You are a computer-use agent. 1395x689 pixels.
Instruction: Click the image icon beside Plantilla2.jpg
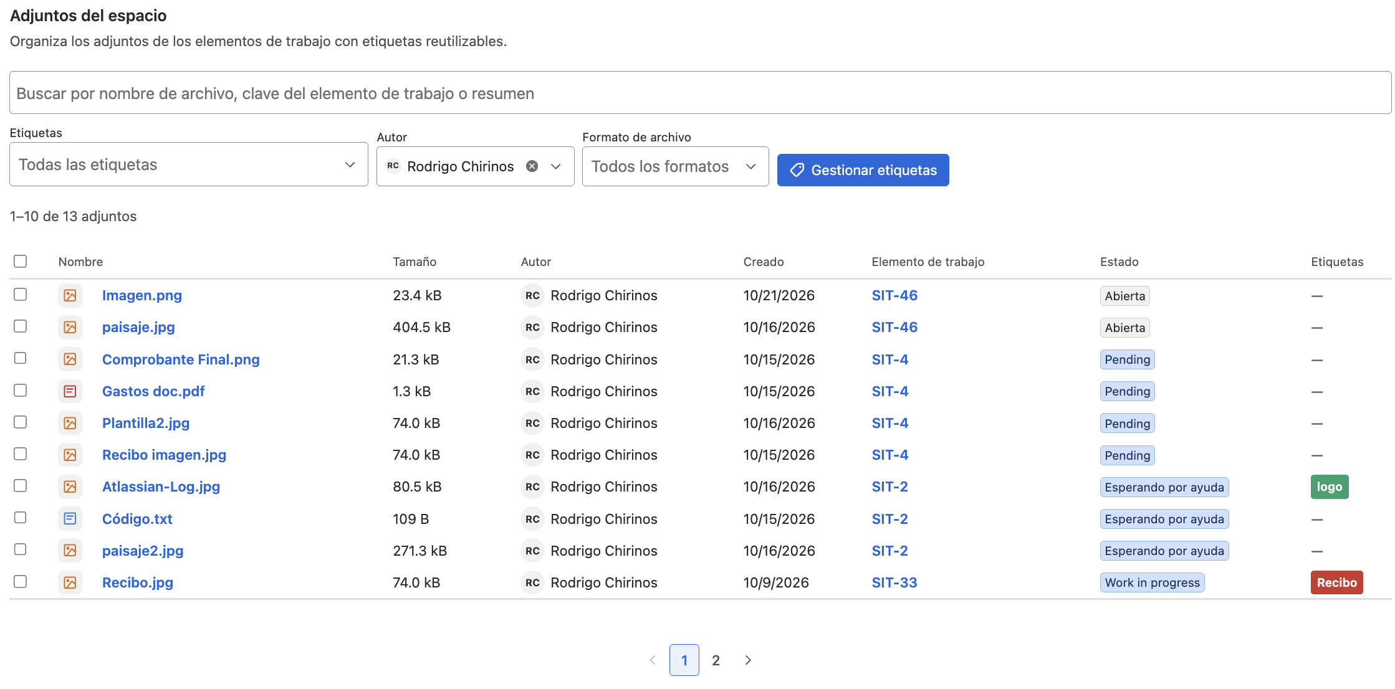pos(70,423)
